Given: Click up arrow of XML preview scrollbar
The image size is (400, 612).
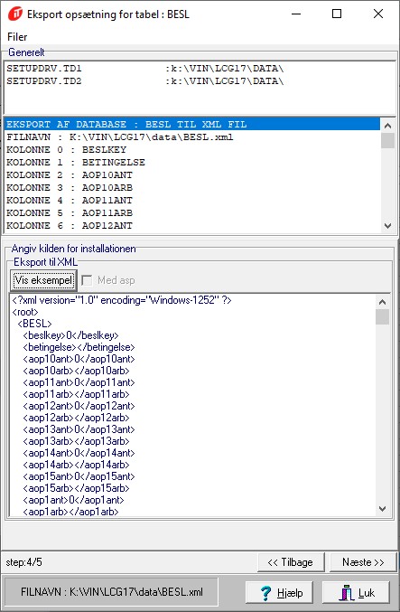Looking at the screenshot, I should [382, 302].
